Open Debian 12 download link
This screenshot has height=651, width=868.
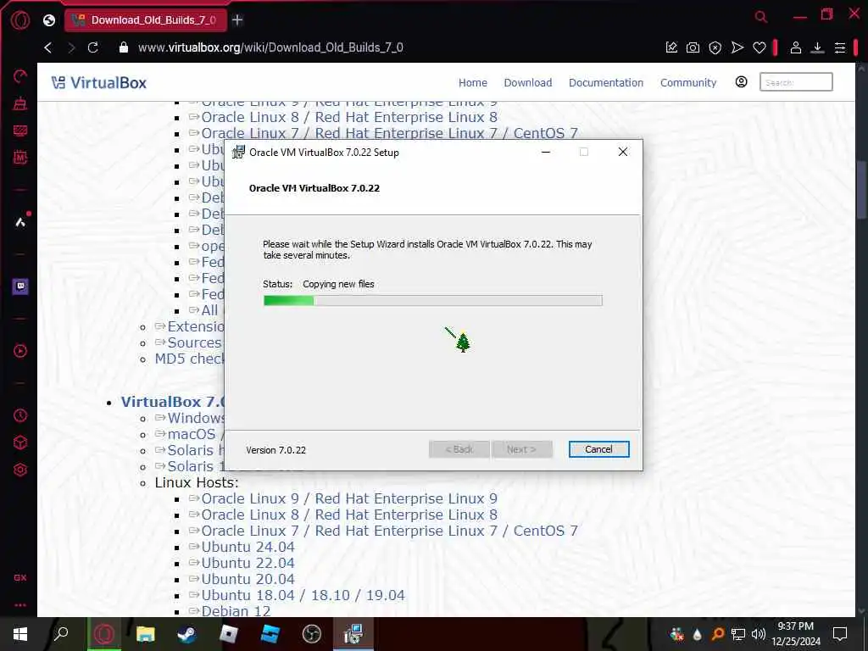tap(236, 611)
